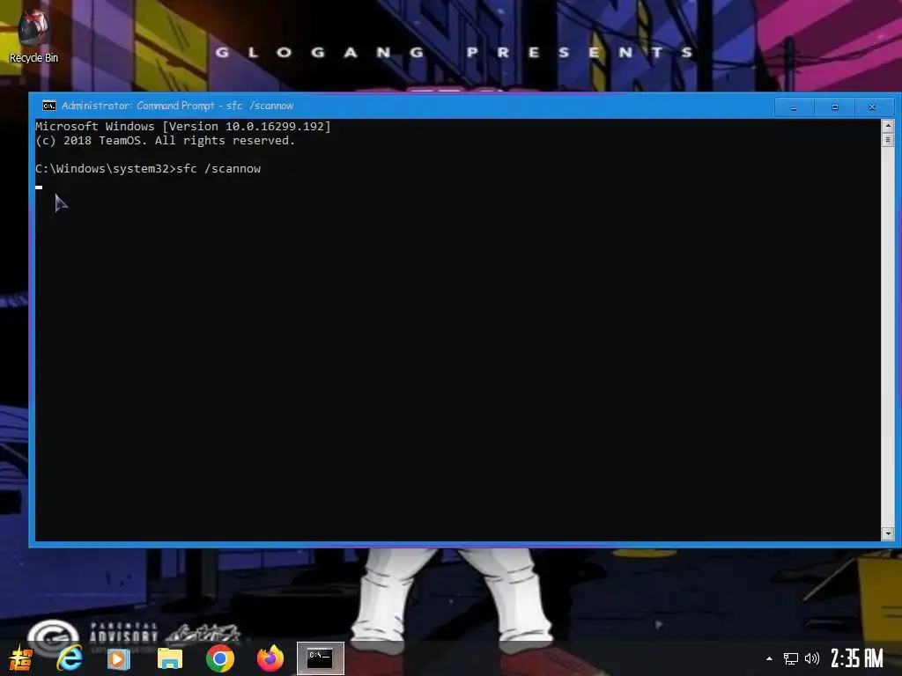Open the Start menu button
Image resolution: width=902 pixels, height=676 pixels.
click(x=21, y=658)
